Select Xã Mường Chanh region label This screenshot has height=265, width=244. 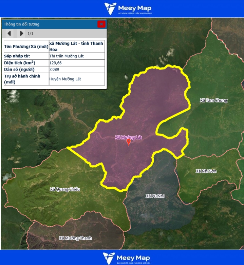pos(75,238)
